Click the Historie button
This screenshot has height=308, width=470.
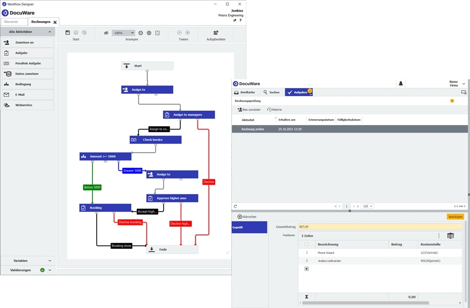pos(274,109)
